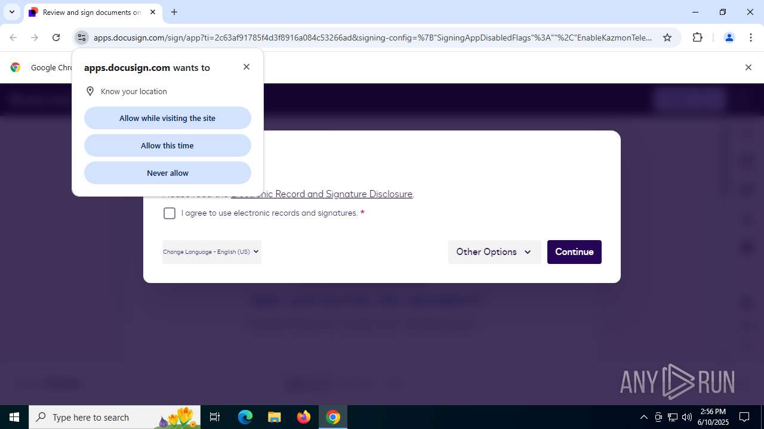Viewport: 764px width, 429px height.
Task: Choose Allow this time for location
Action: [x=167, y=145]
